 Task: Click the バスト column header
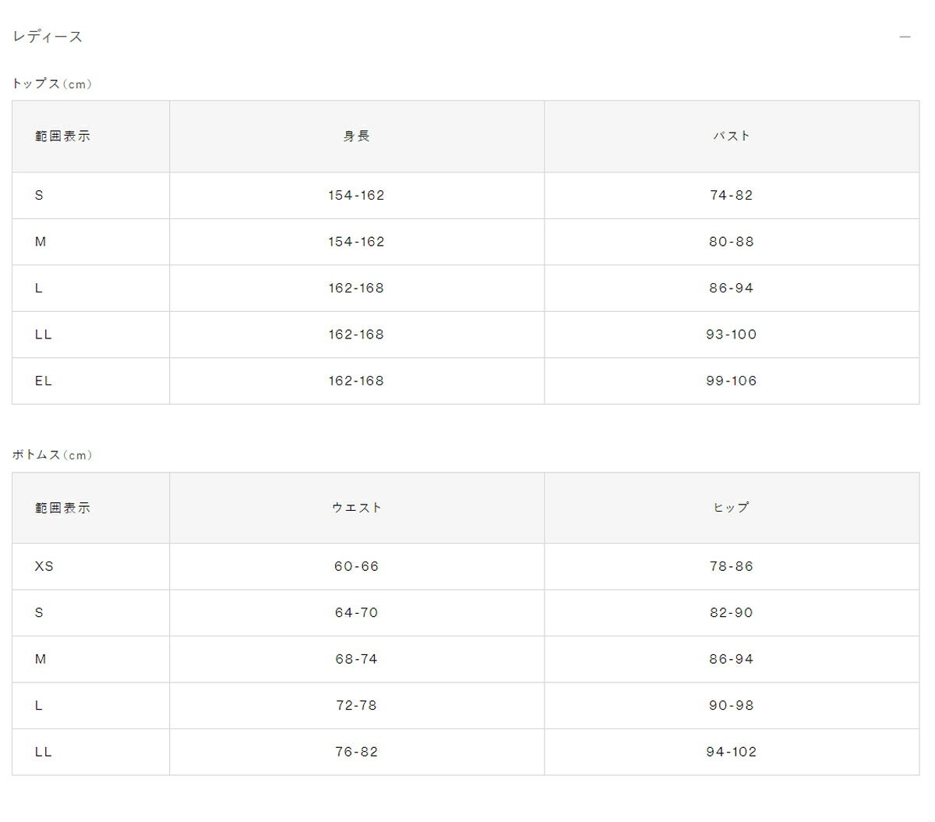pos(732,136)
